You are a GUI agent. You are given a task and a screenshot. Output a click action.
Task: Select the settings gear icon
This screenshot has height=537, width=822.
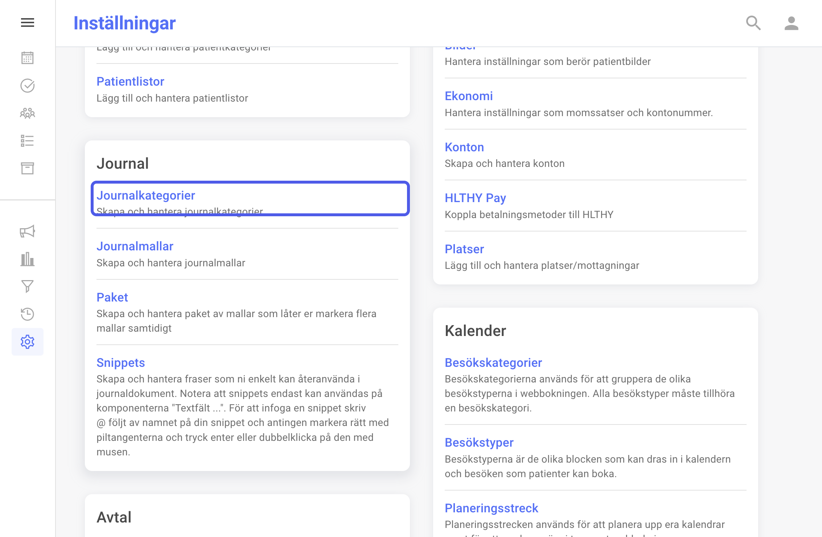(28, 342)
